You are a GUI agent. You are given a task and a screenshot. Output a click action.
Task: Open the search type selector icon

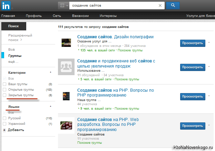click(63, 6)
